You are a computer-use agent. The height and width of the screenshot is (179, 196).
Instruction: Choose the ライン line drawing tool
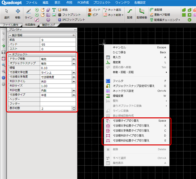coord(29,14)
